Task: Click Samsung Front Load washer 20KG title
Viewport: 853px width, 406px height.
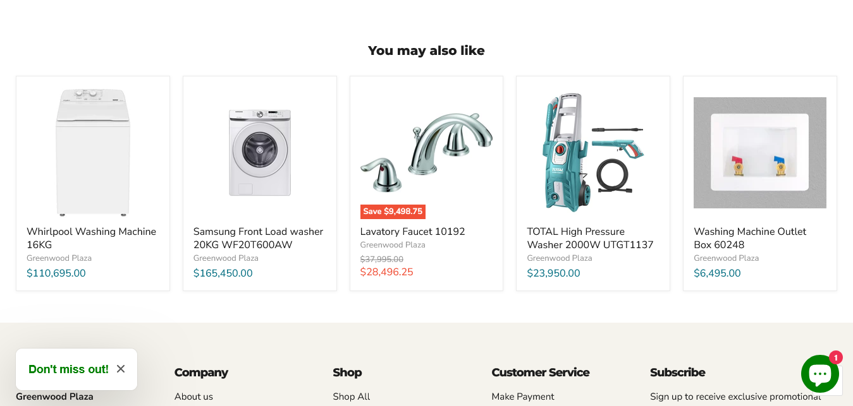Action: pyautogui.click(x=258, y=238)
